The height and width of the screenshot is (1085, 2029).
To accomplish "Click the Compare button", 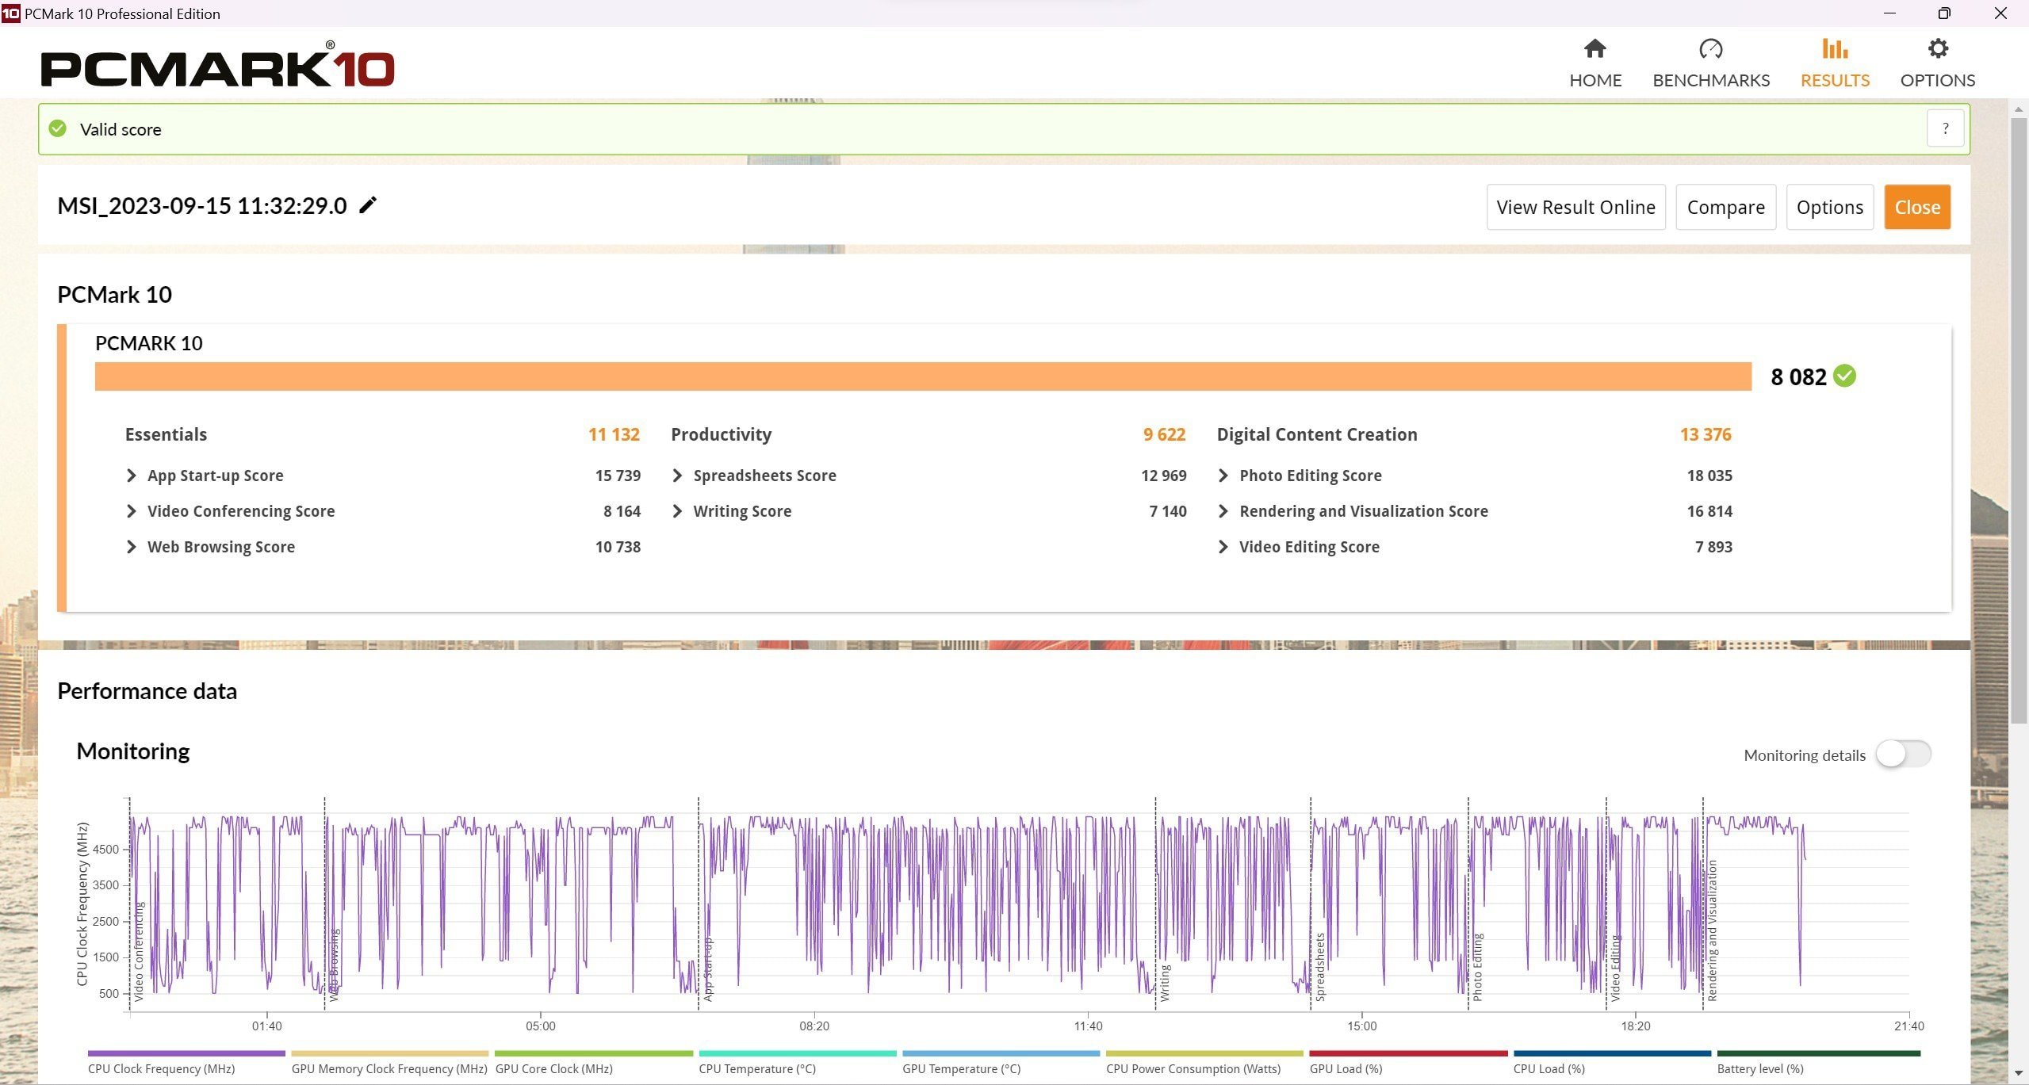I will (1727, 207).
